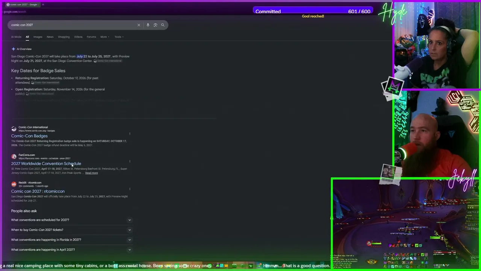Click 'Reddit · r/comiccon' source name
The image size is (481, 271).
pos(30,183)
